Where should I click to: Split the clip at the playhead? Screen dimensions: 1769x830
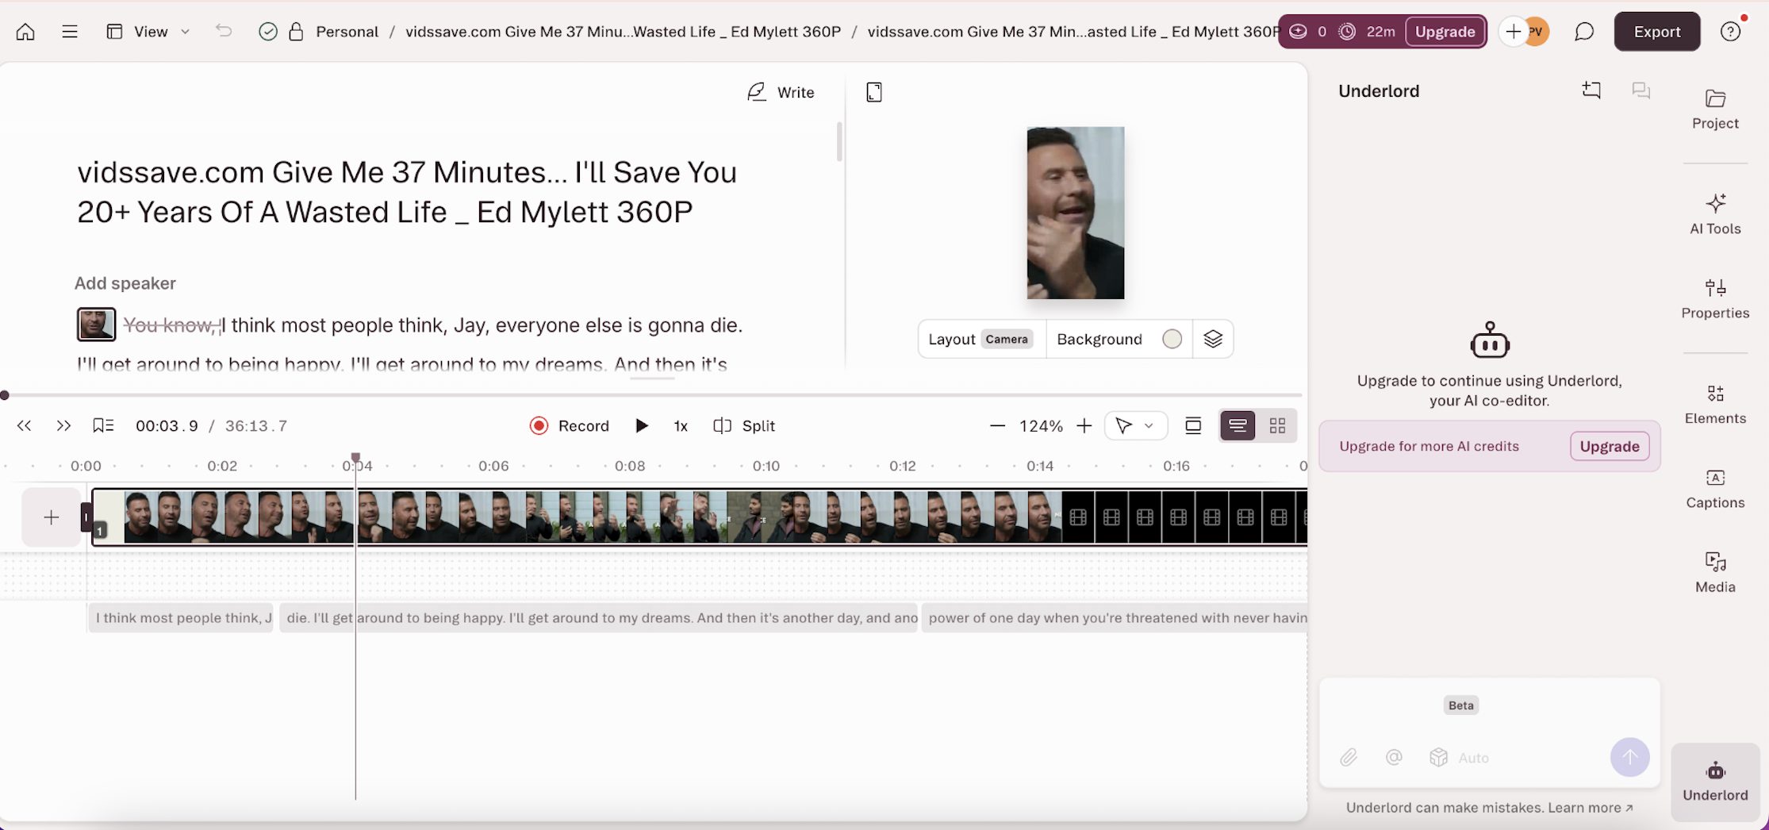pos(744,426)
